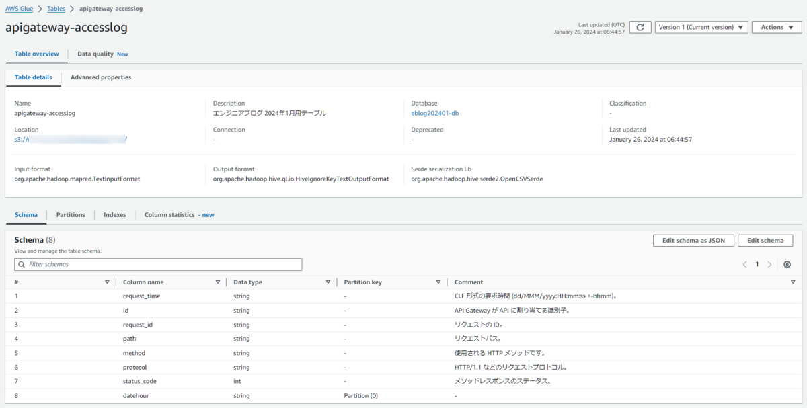Viewport: 807px width, 408px height.
Task: Open the eblog202401-db database link
Action: coord(435,113)
